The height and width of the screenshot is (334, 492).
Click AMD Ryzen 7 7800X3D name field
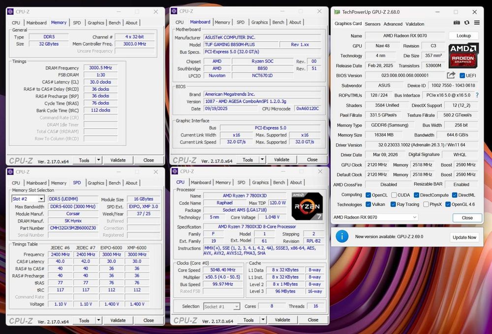(x=245, y=196)
